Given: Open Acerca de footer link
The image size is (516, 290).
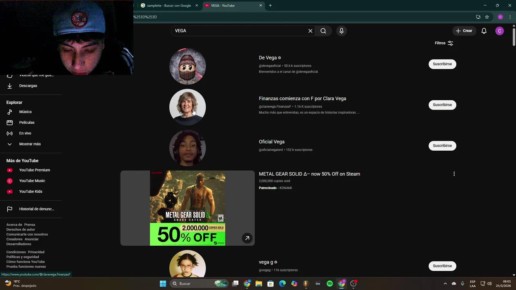Looking at the screenshot, I should click(x=14, y=225).
